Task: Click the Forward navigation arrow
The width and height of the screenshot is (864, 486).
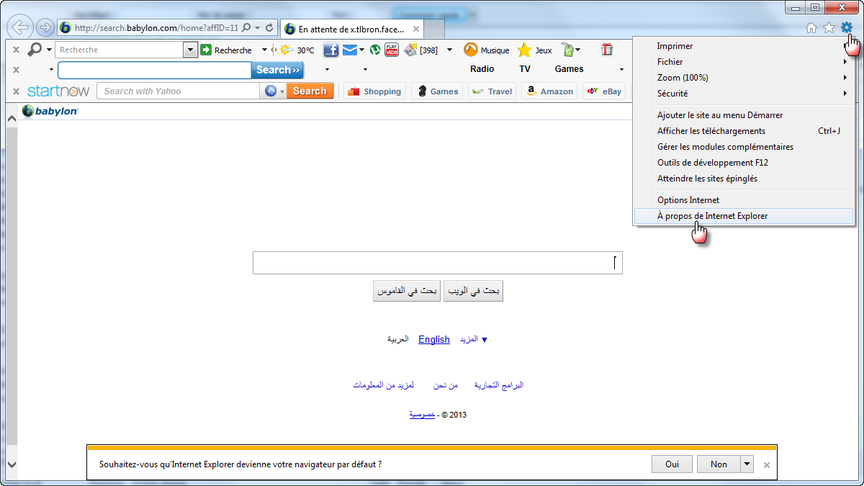Action: (x=45, y=28)
